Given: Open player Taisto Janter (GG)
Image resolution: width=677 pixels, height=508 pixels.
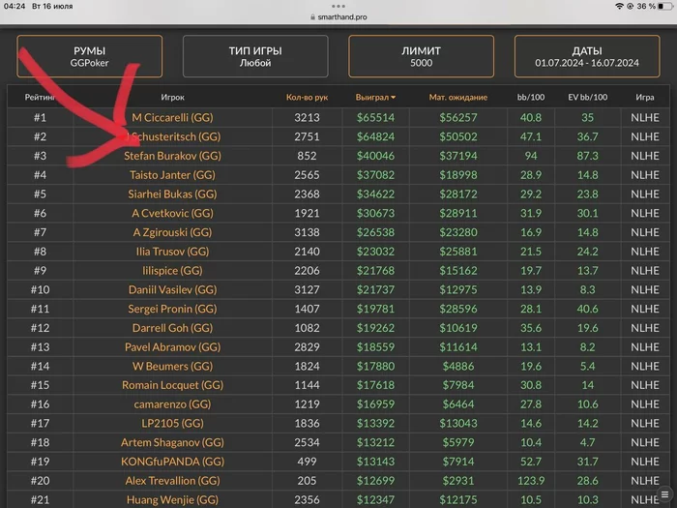Looking at the screenshot, I should pos(173,175).
